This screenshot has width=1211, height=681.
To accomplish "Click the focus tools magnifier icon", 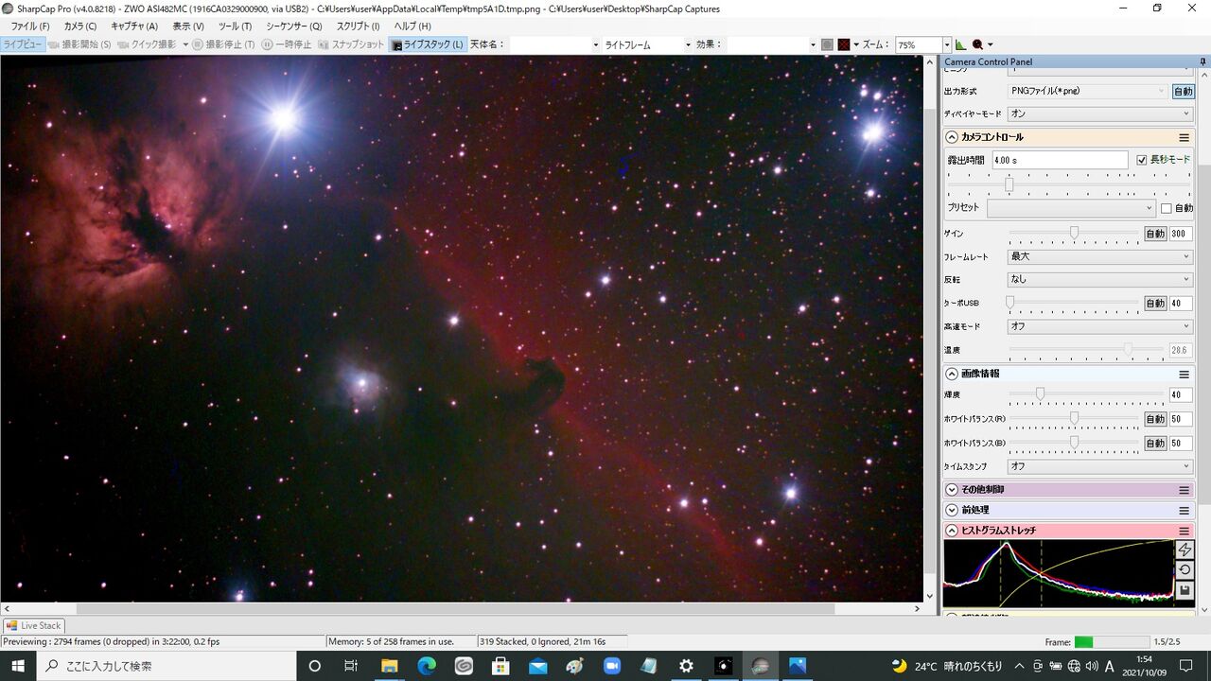I will [978, 44].
